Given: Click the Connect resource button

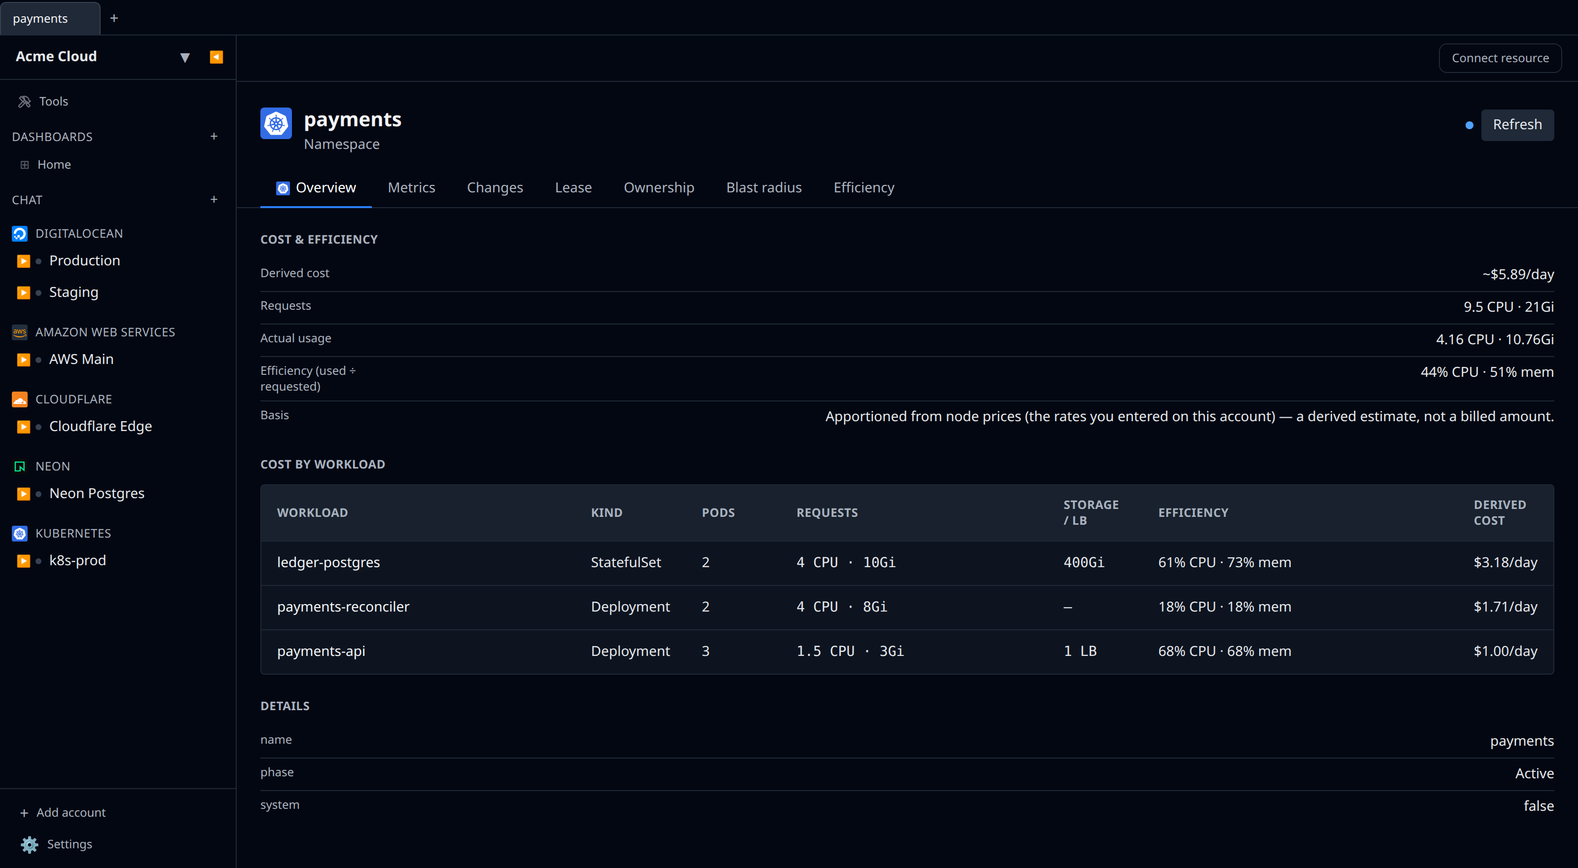Looking at the screenshot, I should click(1500, 58).
